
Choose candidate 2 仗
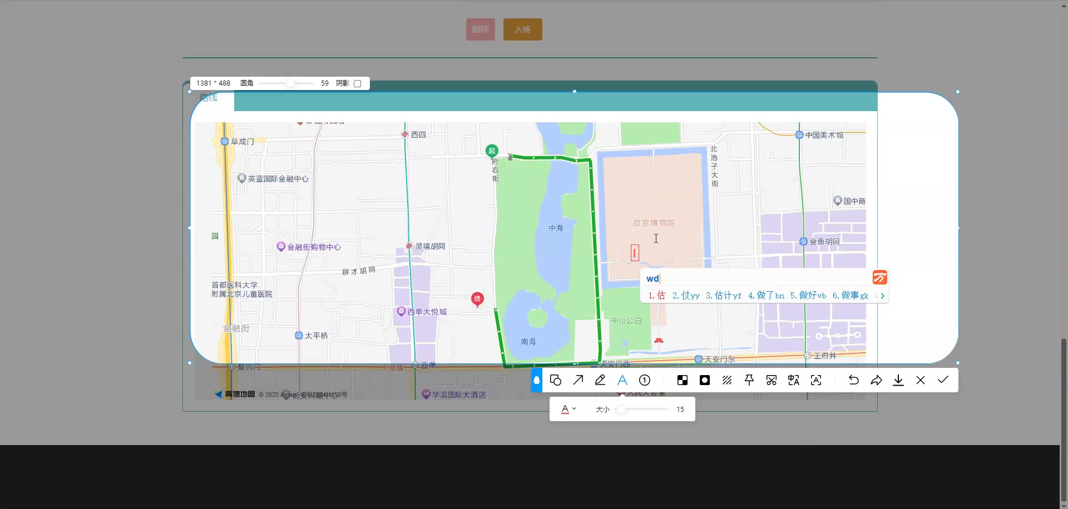686,296
